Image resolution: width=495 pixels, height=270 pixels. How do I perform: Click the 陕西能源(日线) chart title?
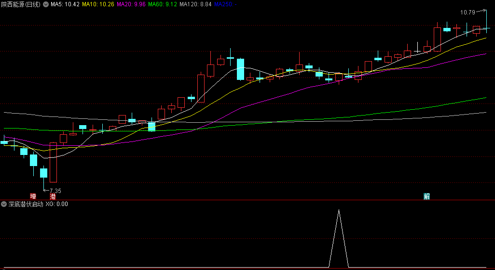pyautogui.click(x=21, y=4)
